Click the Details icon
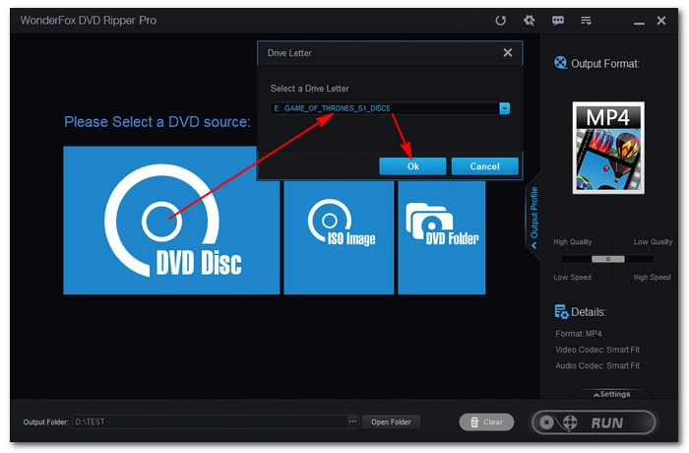 (561, 312)
